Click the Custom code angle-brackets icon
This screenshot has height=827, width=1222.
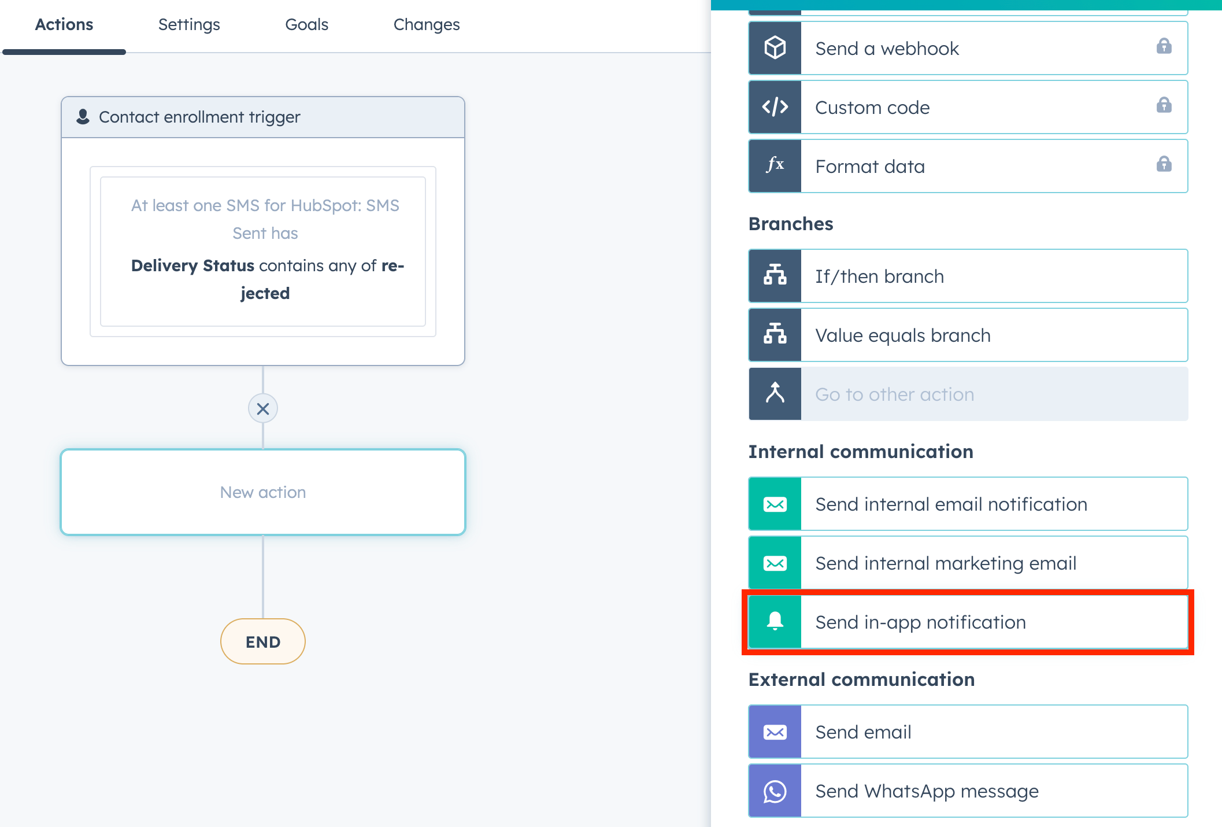click(775, 107)
